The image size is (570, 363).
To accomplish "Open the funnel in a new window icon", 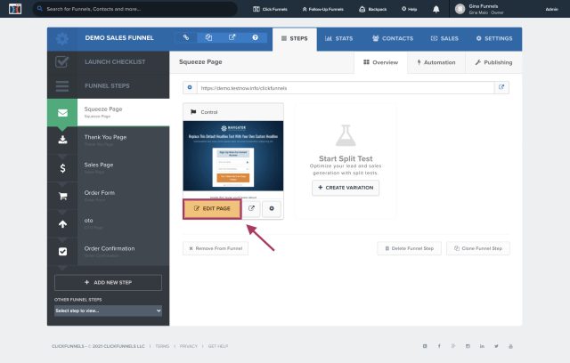I will (x=232, y=37).
